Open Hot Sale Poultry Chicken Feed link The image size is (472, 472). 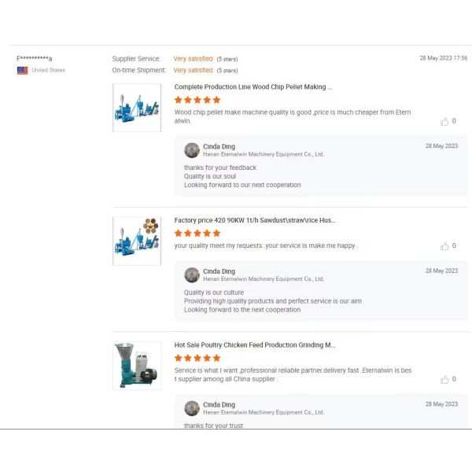click(x=255, y=345)
